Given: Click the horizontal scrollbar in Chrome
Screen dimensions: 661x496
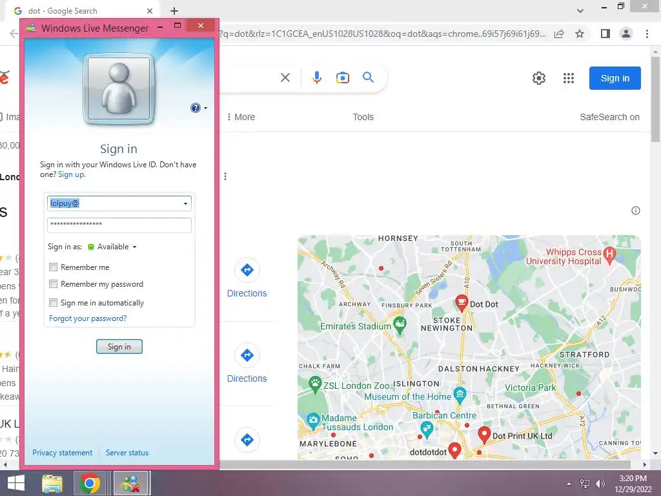Looking at the screenshot, I should click(x=424, y=464).
